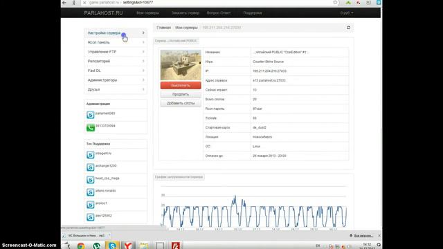Click the Linux OS value

coord(257,147)
